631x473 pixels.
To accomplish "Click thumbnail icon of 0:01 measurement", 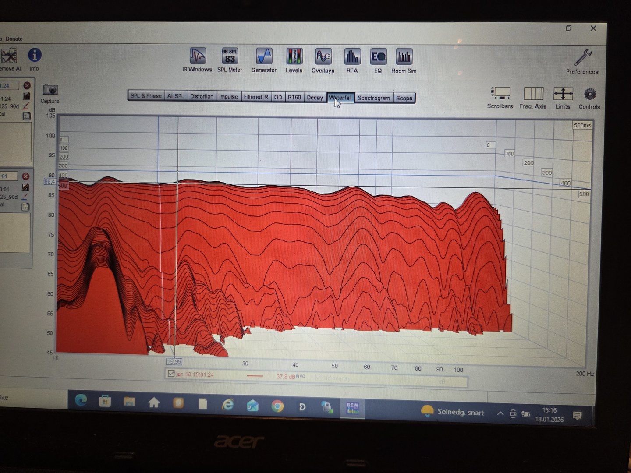I will coord(25,187).
